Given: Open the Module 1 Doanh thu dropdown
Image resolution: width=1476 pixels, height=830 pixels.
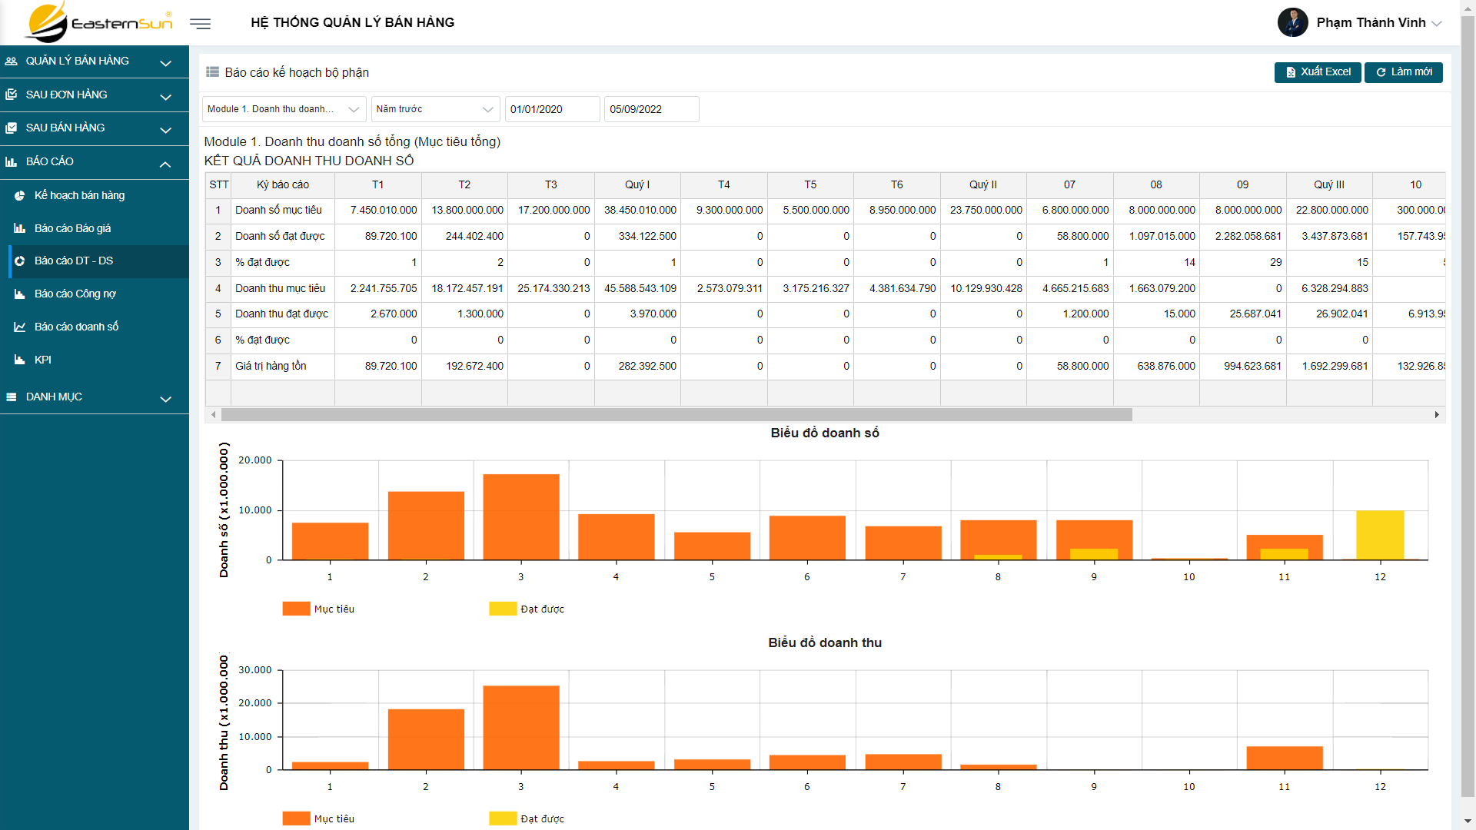Looking at the screenshot, I should click(x=284, y=109).
